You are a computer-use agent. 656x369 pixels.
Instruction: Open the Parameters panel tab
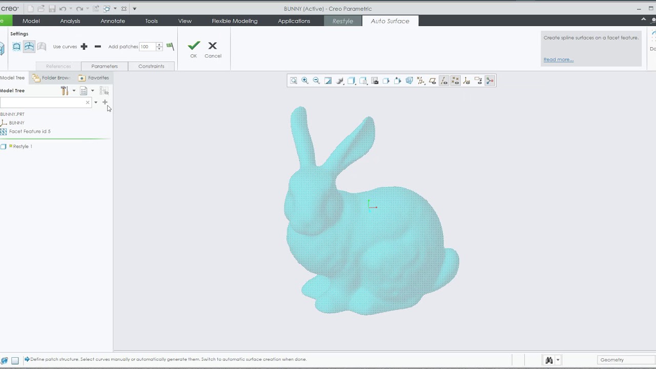pos(105,66)
